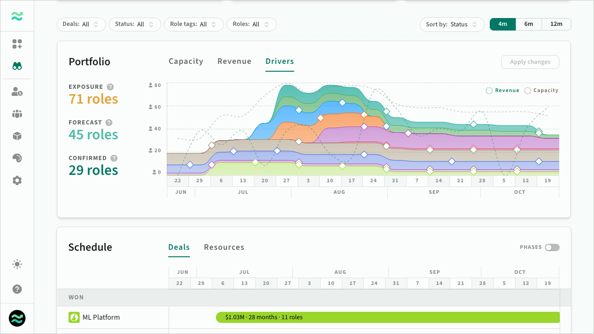Select the binoculars icon in sidebar

click(17, 66)
